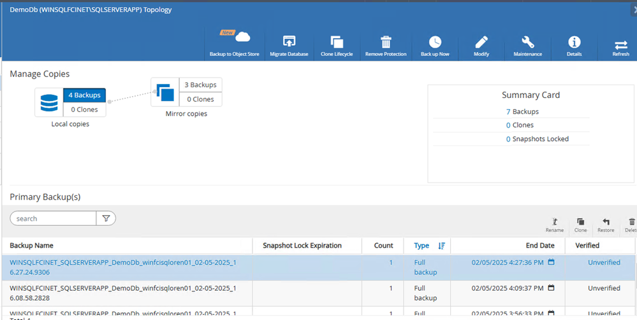Click the Modify pencil icon
Image resolution: width=637 pixels, height=320 pixels.
click(x=481, y=43)
